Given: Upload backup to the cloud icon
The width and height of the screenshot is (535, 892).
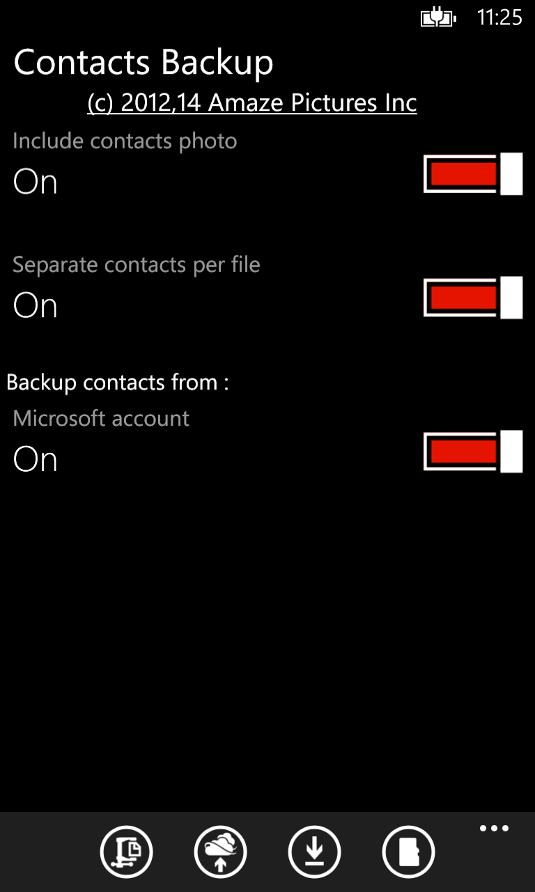Looking at the screenshot, I should pos(220,852).
